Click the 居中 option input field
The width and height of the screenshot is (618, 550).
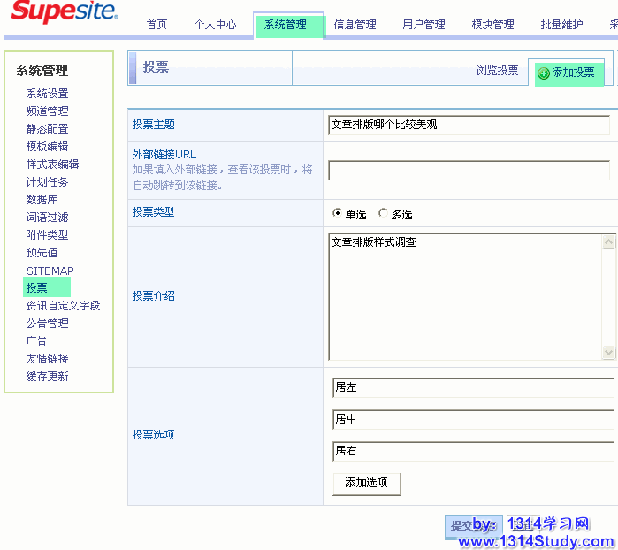pyautogui.click(x=472, y=419)
